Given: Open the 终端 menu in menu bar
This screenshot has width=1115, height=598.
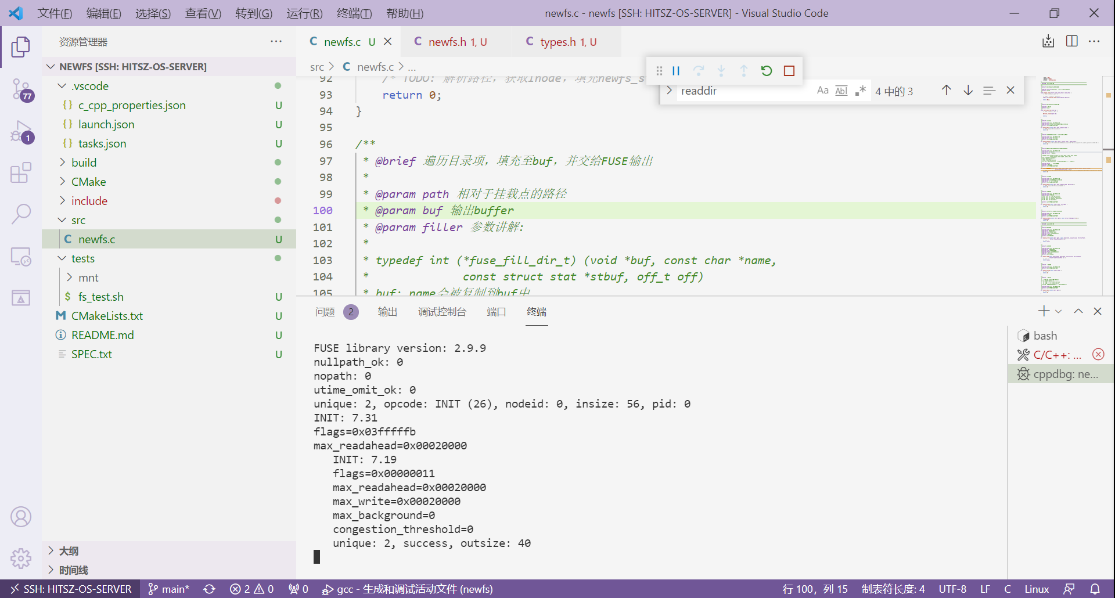Looking at the screenshot, I should (354, 13).
